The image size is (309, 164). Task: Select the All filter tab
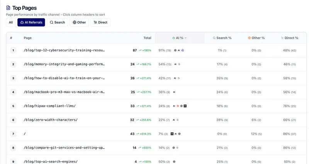point(11,22)
